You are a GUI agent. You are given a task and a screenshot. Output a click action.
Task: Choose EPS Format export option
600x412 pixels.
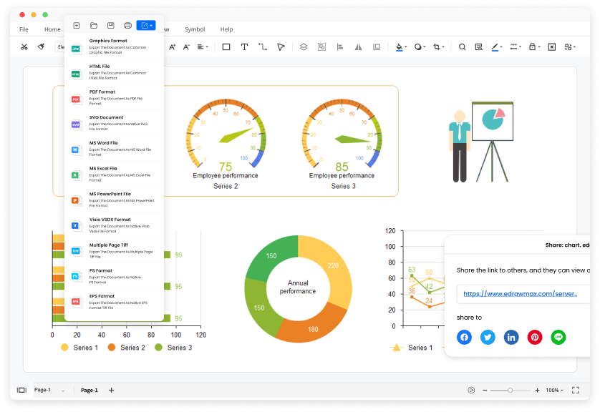tap(115, 302)
